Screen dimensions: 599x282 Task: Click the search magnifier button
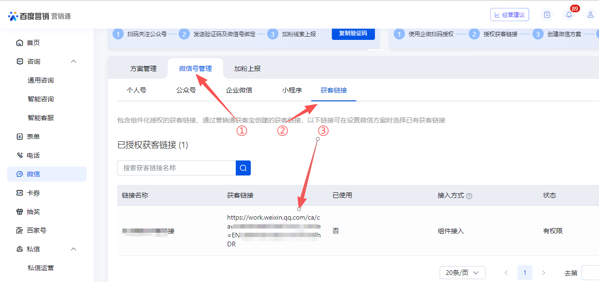[x=243, y=168]
